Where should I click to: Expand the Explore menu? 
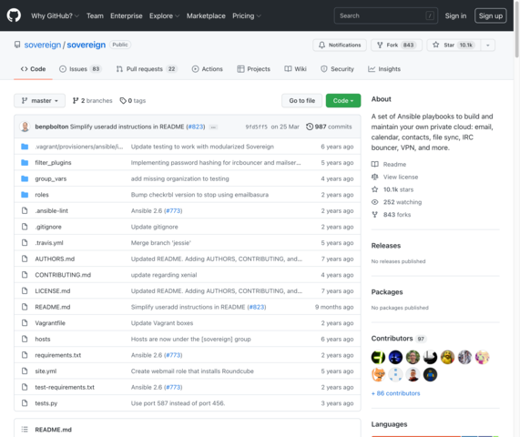click(x=164, y=15)
